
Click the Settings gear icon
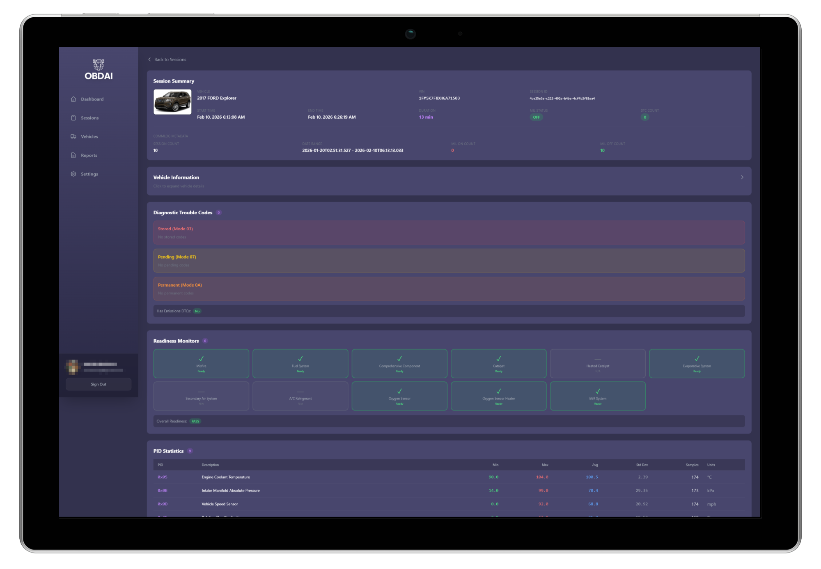[73, 174]
